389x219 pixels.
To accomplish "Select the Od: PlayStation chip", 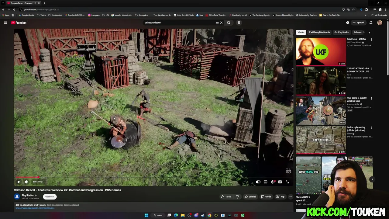I will click(342, 32).
